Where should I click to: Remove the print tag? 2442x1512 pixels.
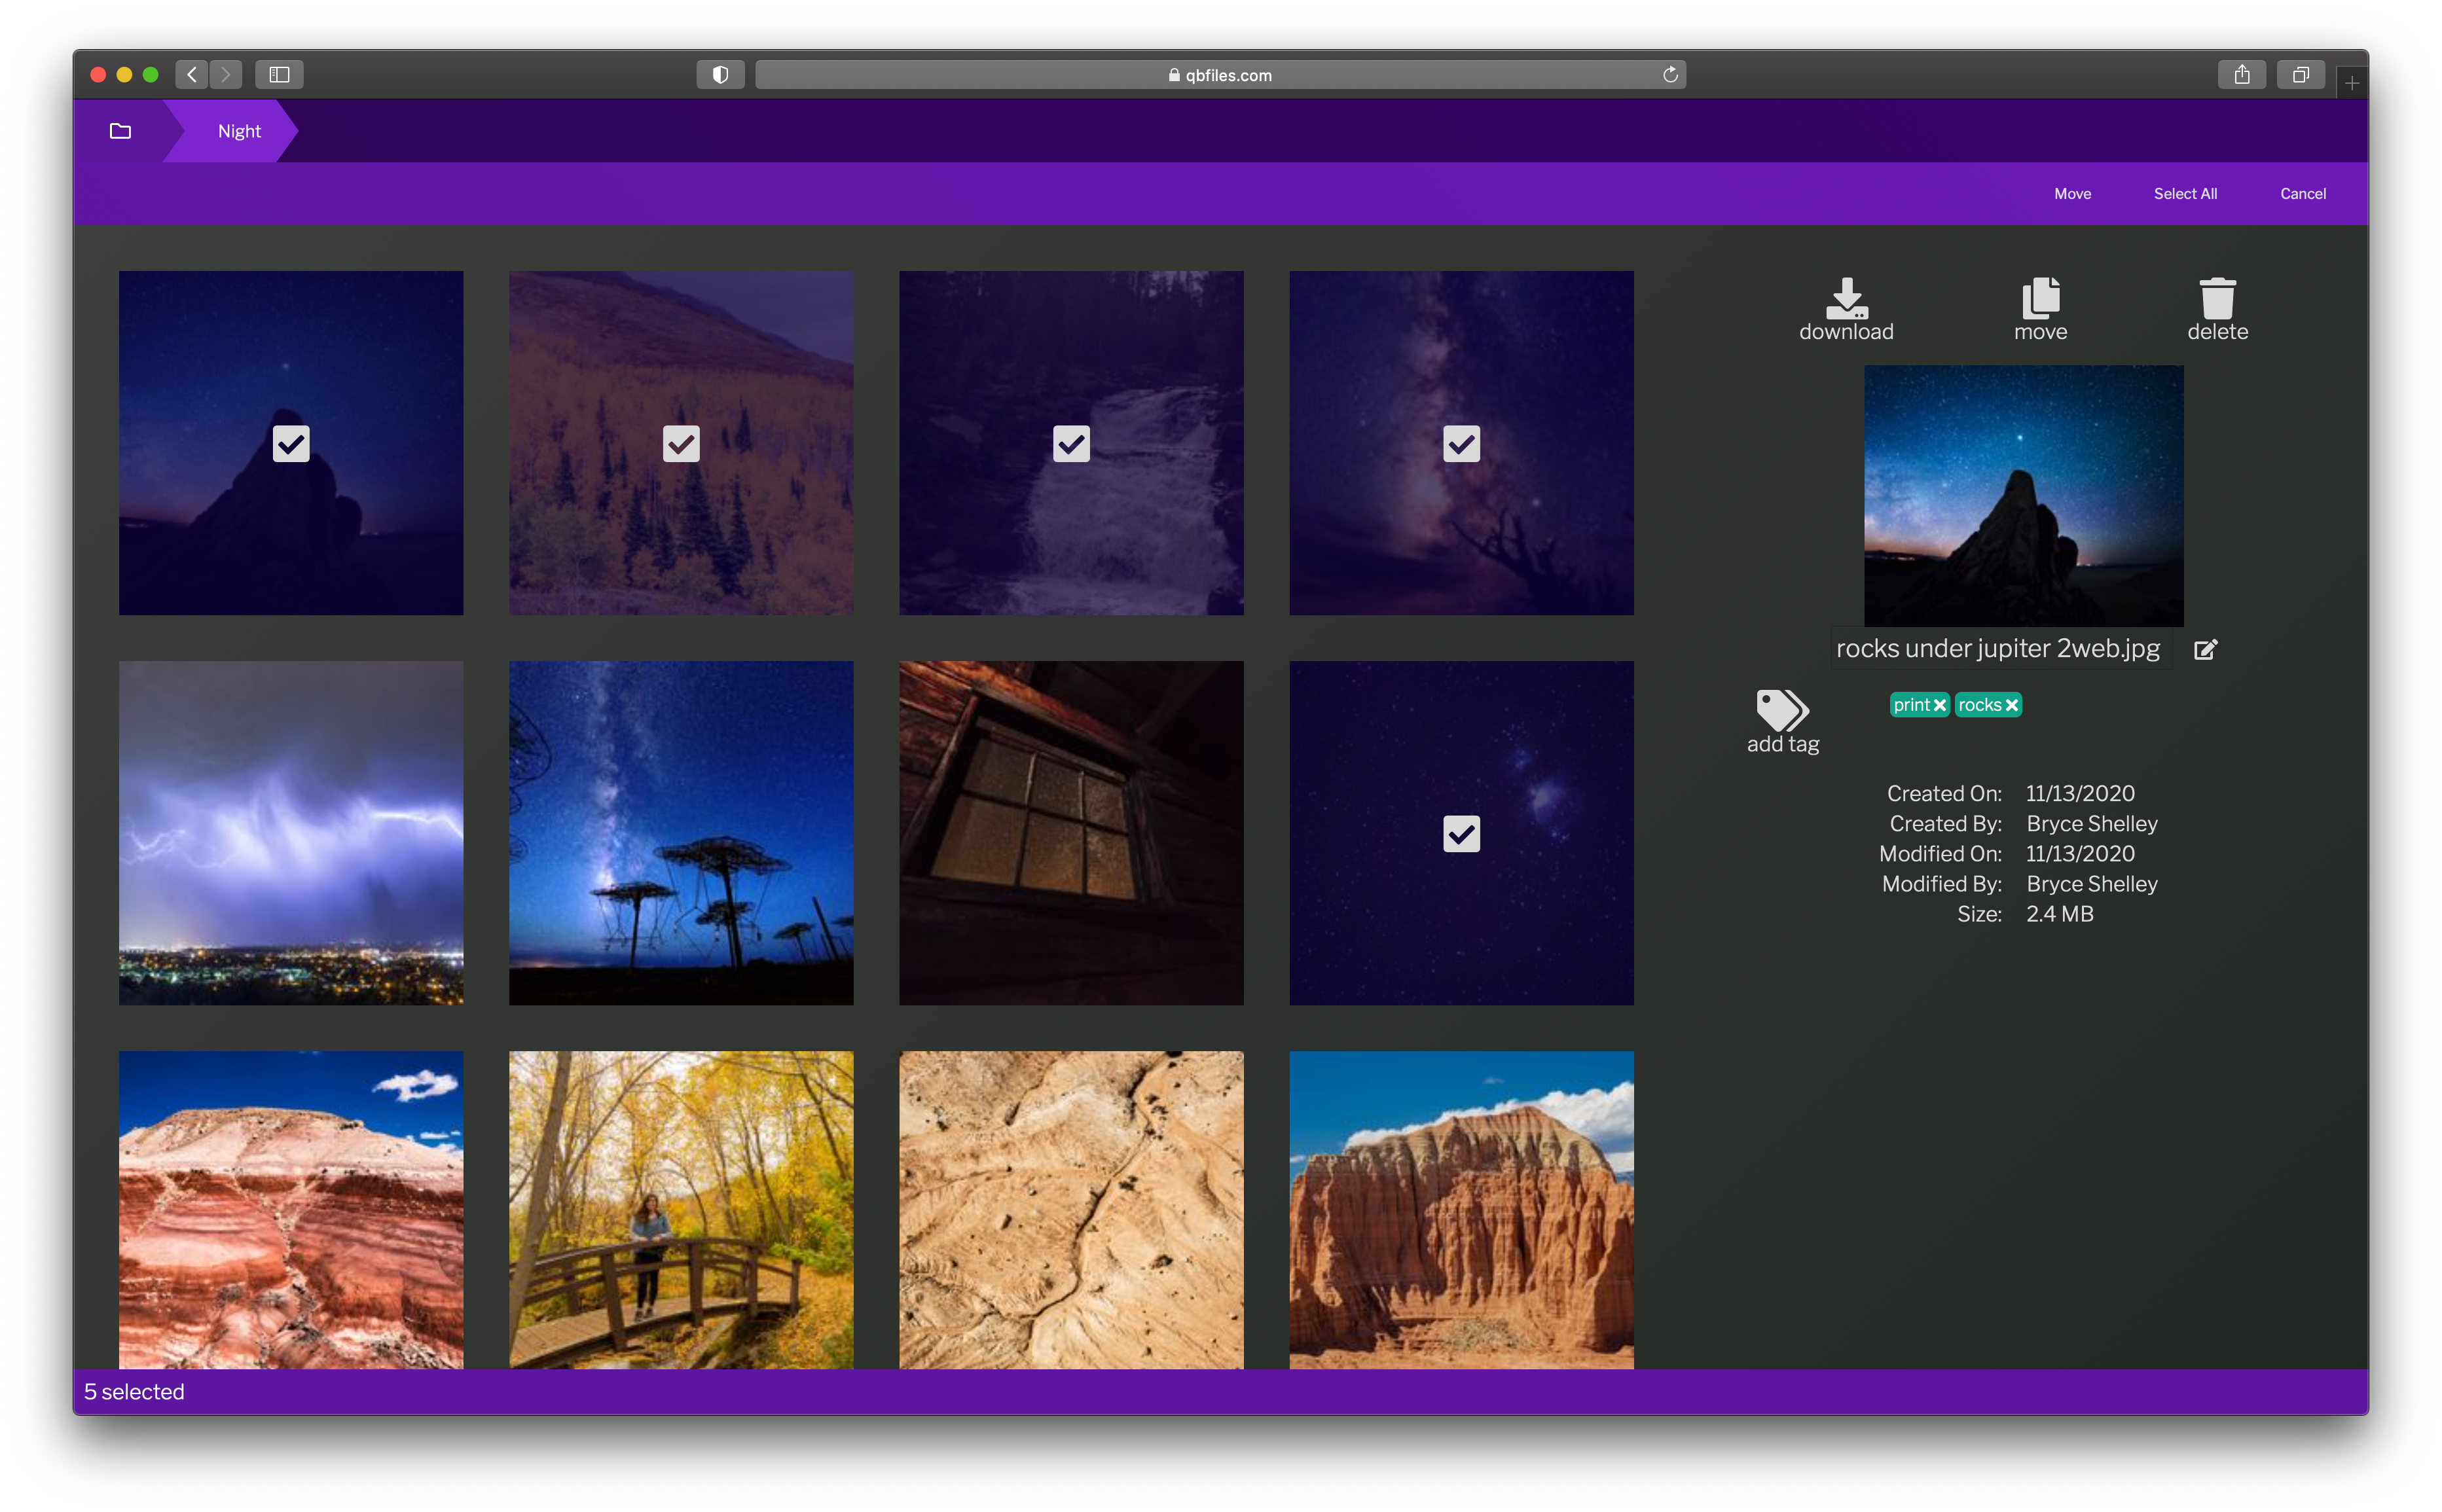point(1940,704)
